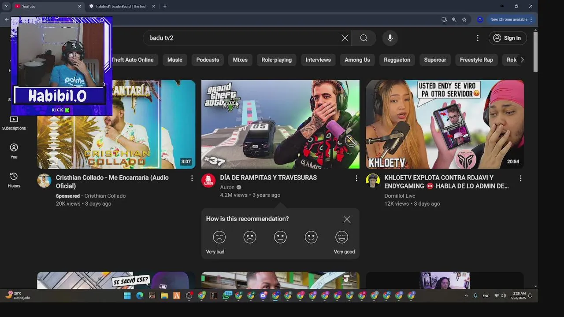Screen dimensions: 564x317
Task: Select the Mixes filter chip
Action: [240, 60]
